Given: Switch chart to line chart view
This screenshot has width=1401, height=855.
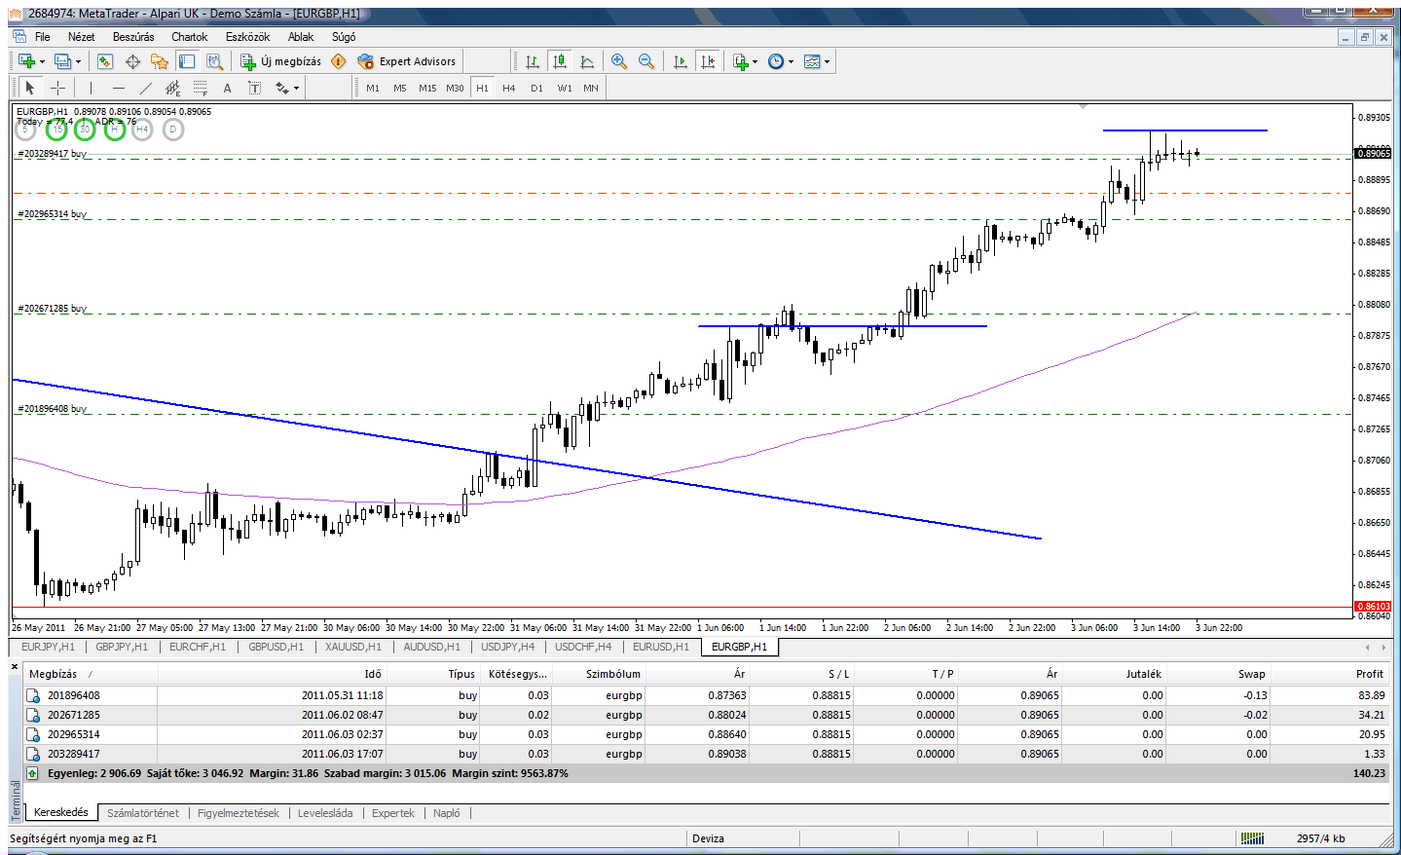Looking at the screenshot, I should click(x=587, y=61).
